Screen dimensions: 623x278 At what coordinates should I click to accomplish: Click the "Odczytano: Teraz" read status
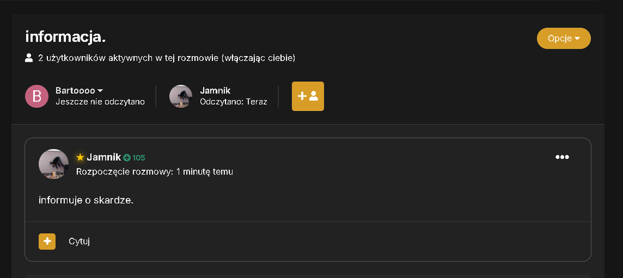pyautogui.click(x=234, y=102)
